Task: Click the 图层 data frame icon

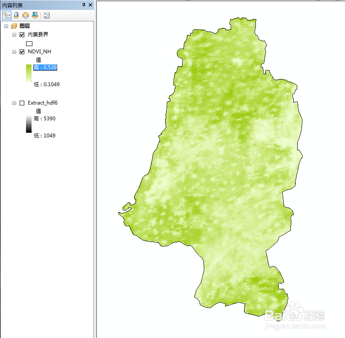Action: coord(14,26)
